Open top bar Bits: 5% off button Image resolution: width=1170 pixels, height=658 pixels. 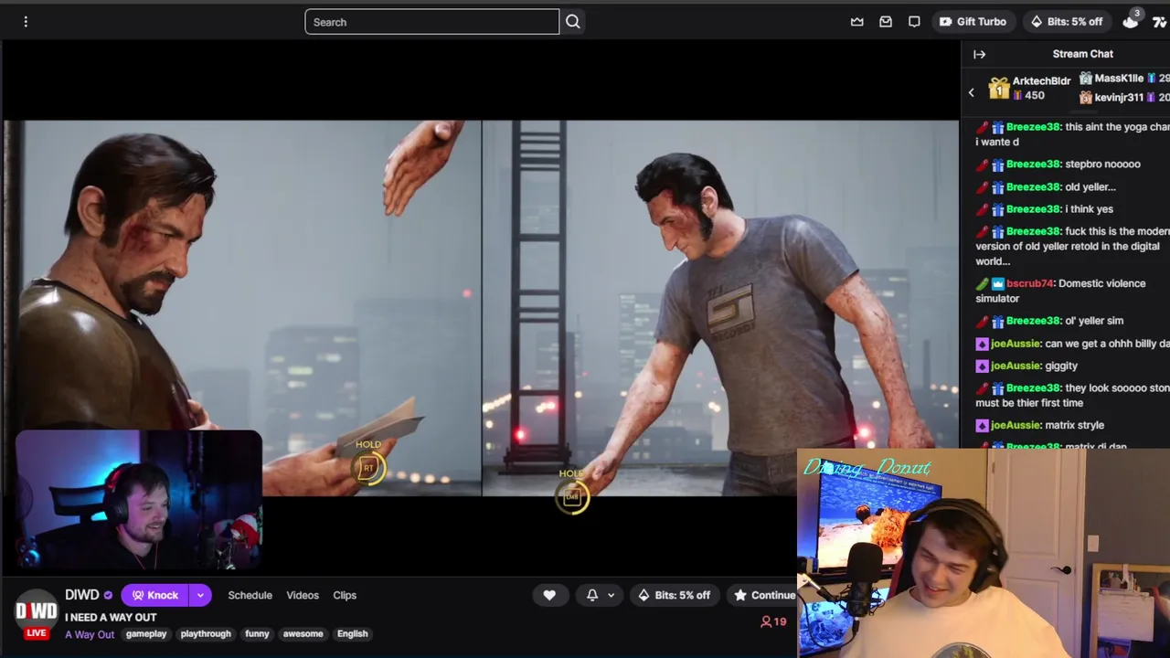[x=1066, y=21]
